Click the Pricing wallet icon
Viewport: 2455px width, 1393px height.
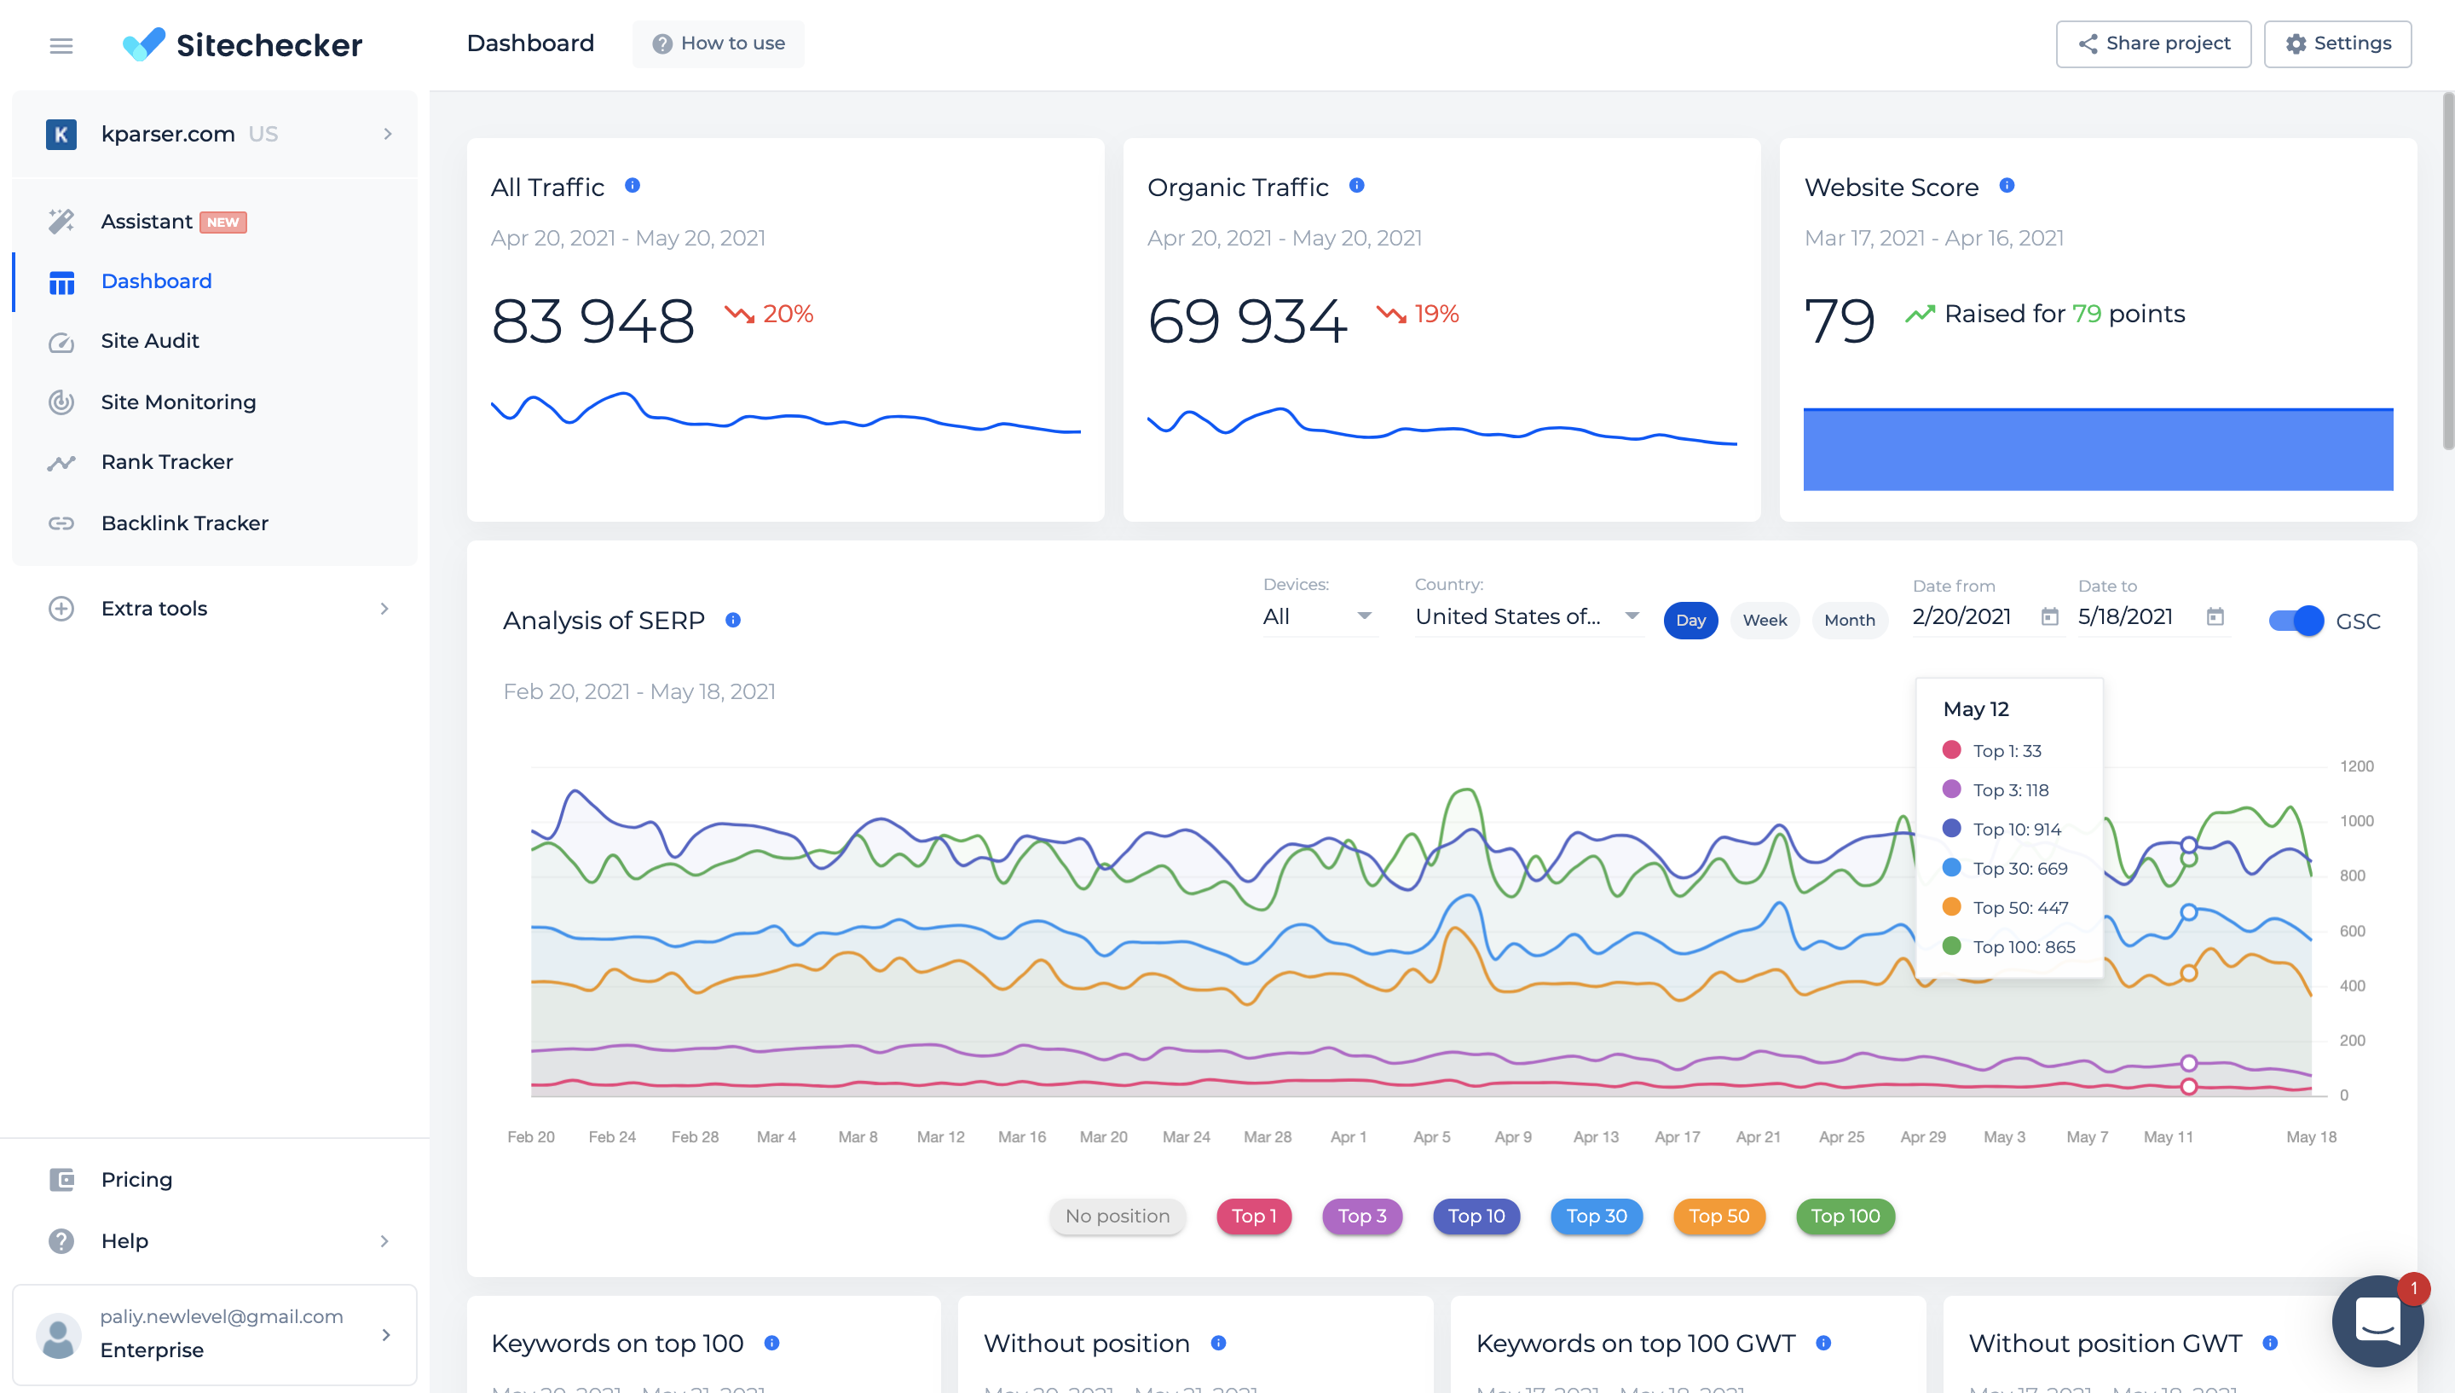pyautogui.click(x=61, y=1180)
